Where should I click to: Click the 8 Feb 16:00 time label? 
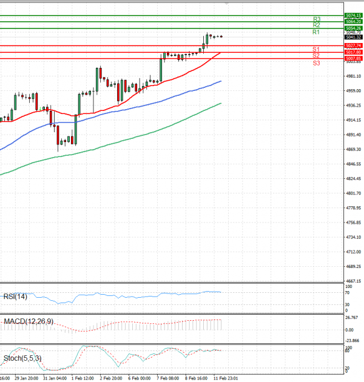tap(197, 378)
